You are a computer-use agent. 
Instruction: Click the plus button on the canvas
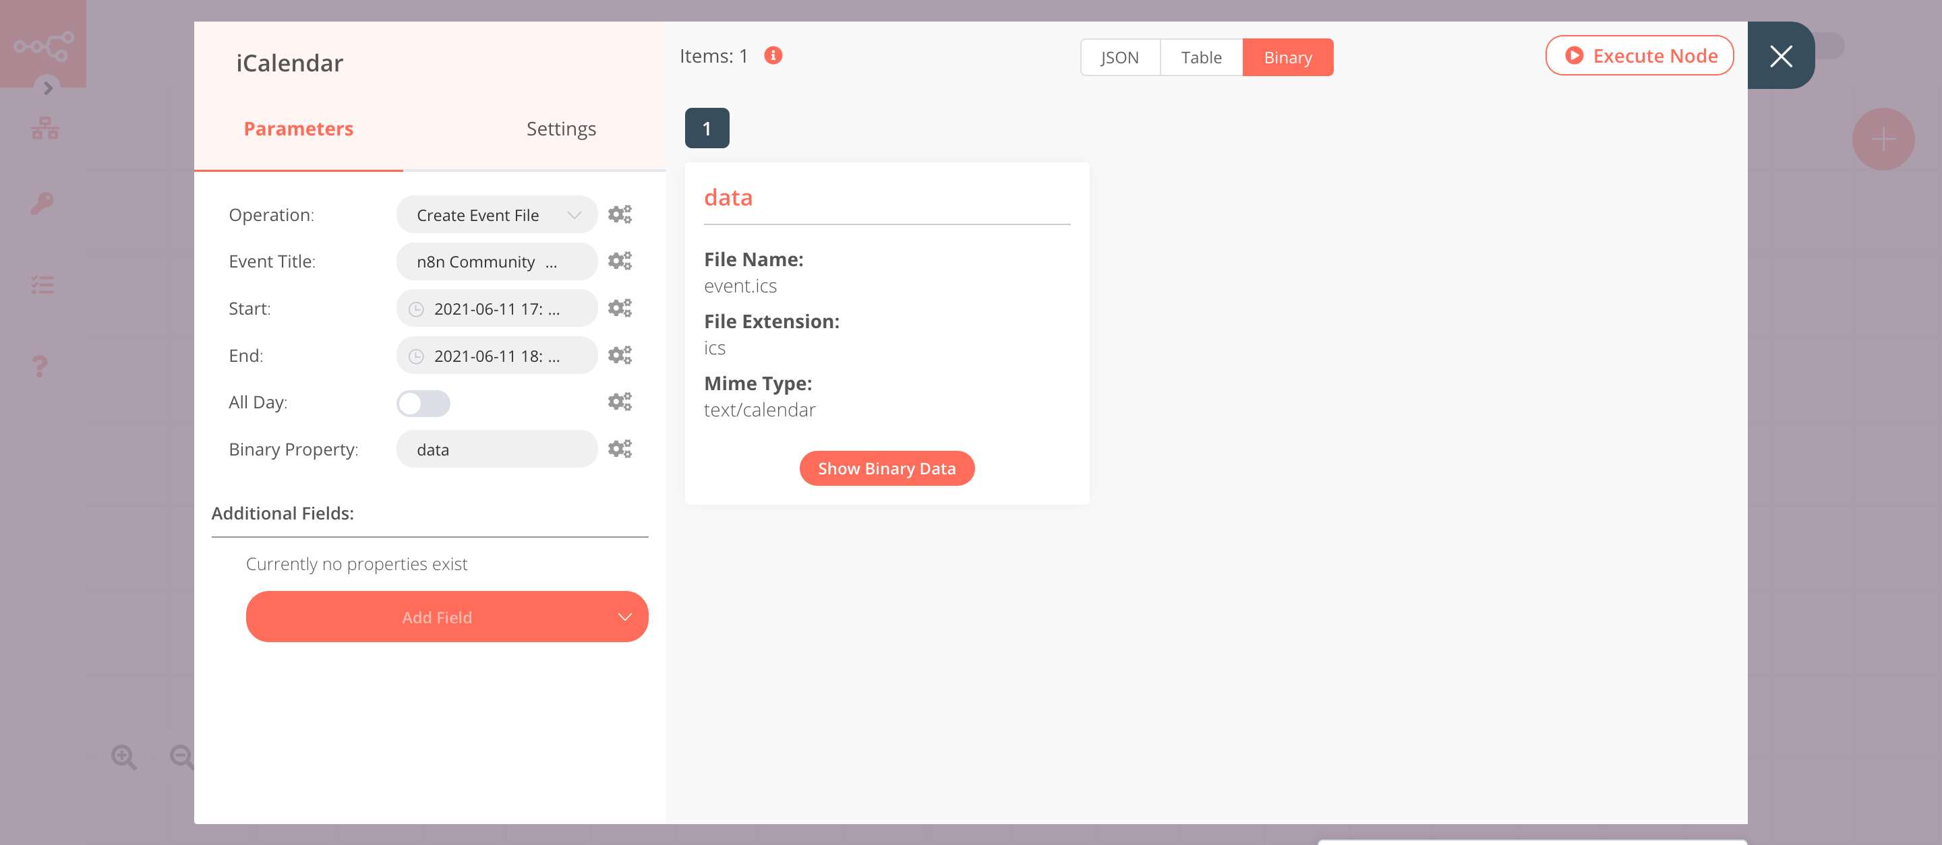pyautogui.click(x=1883, y=139)
